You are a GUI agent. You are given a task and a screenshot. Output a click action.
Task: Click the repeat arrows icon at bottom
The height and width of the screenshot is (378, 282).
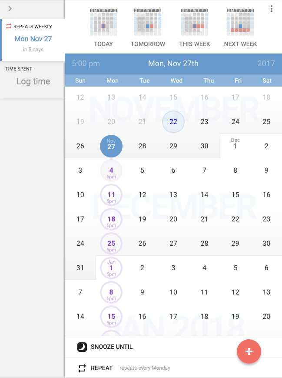point(82,368)
